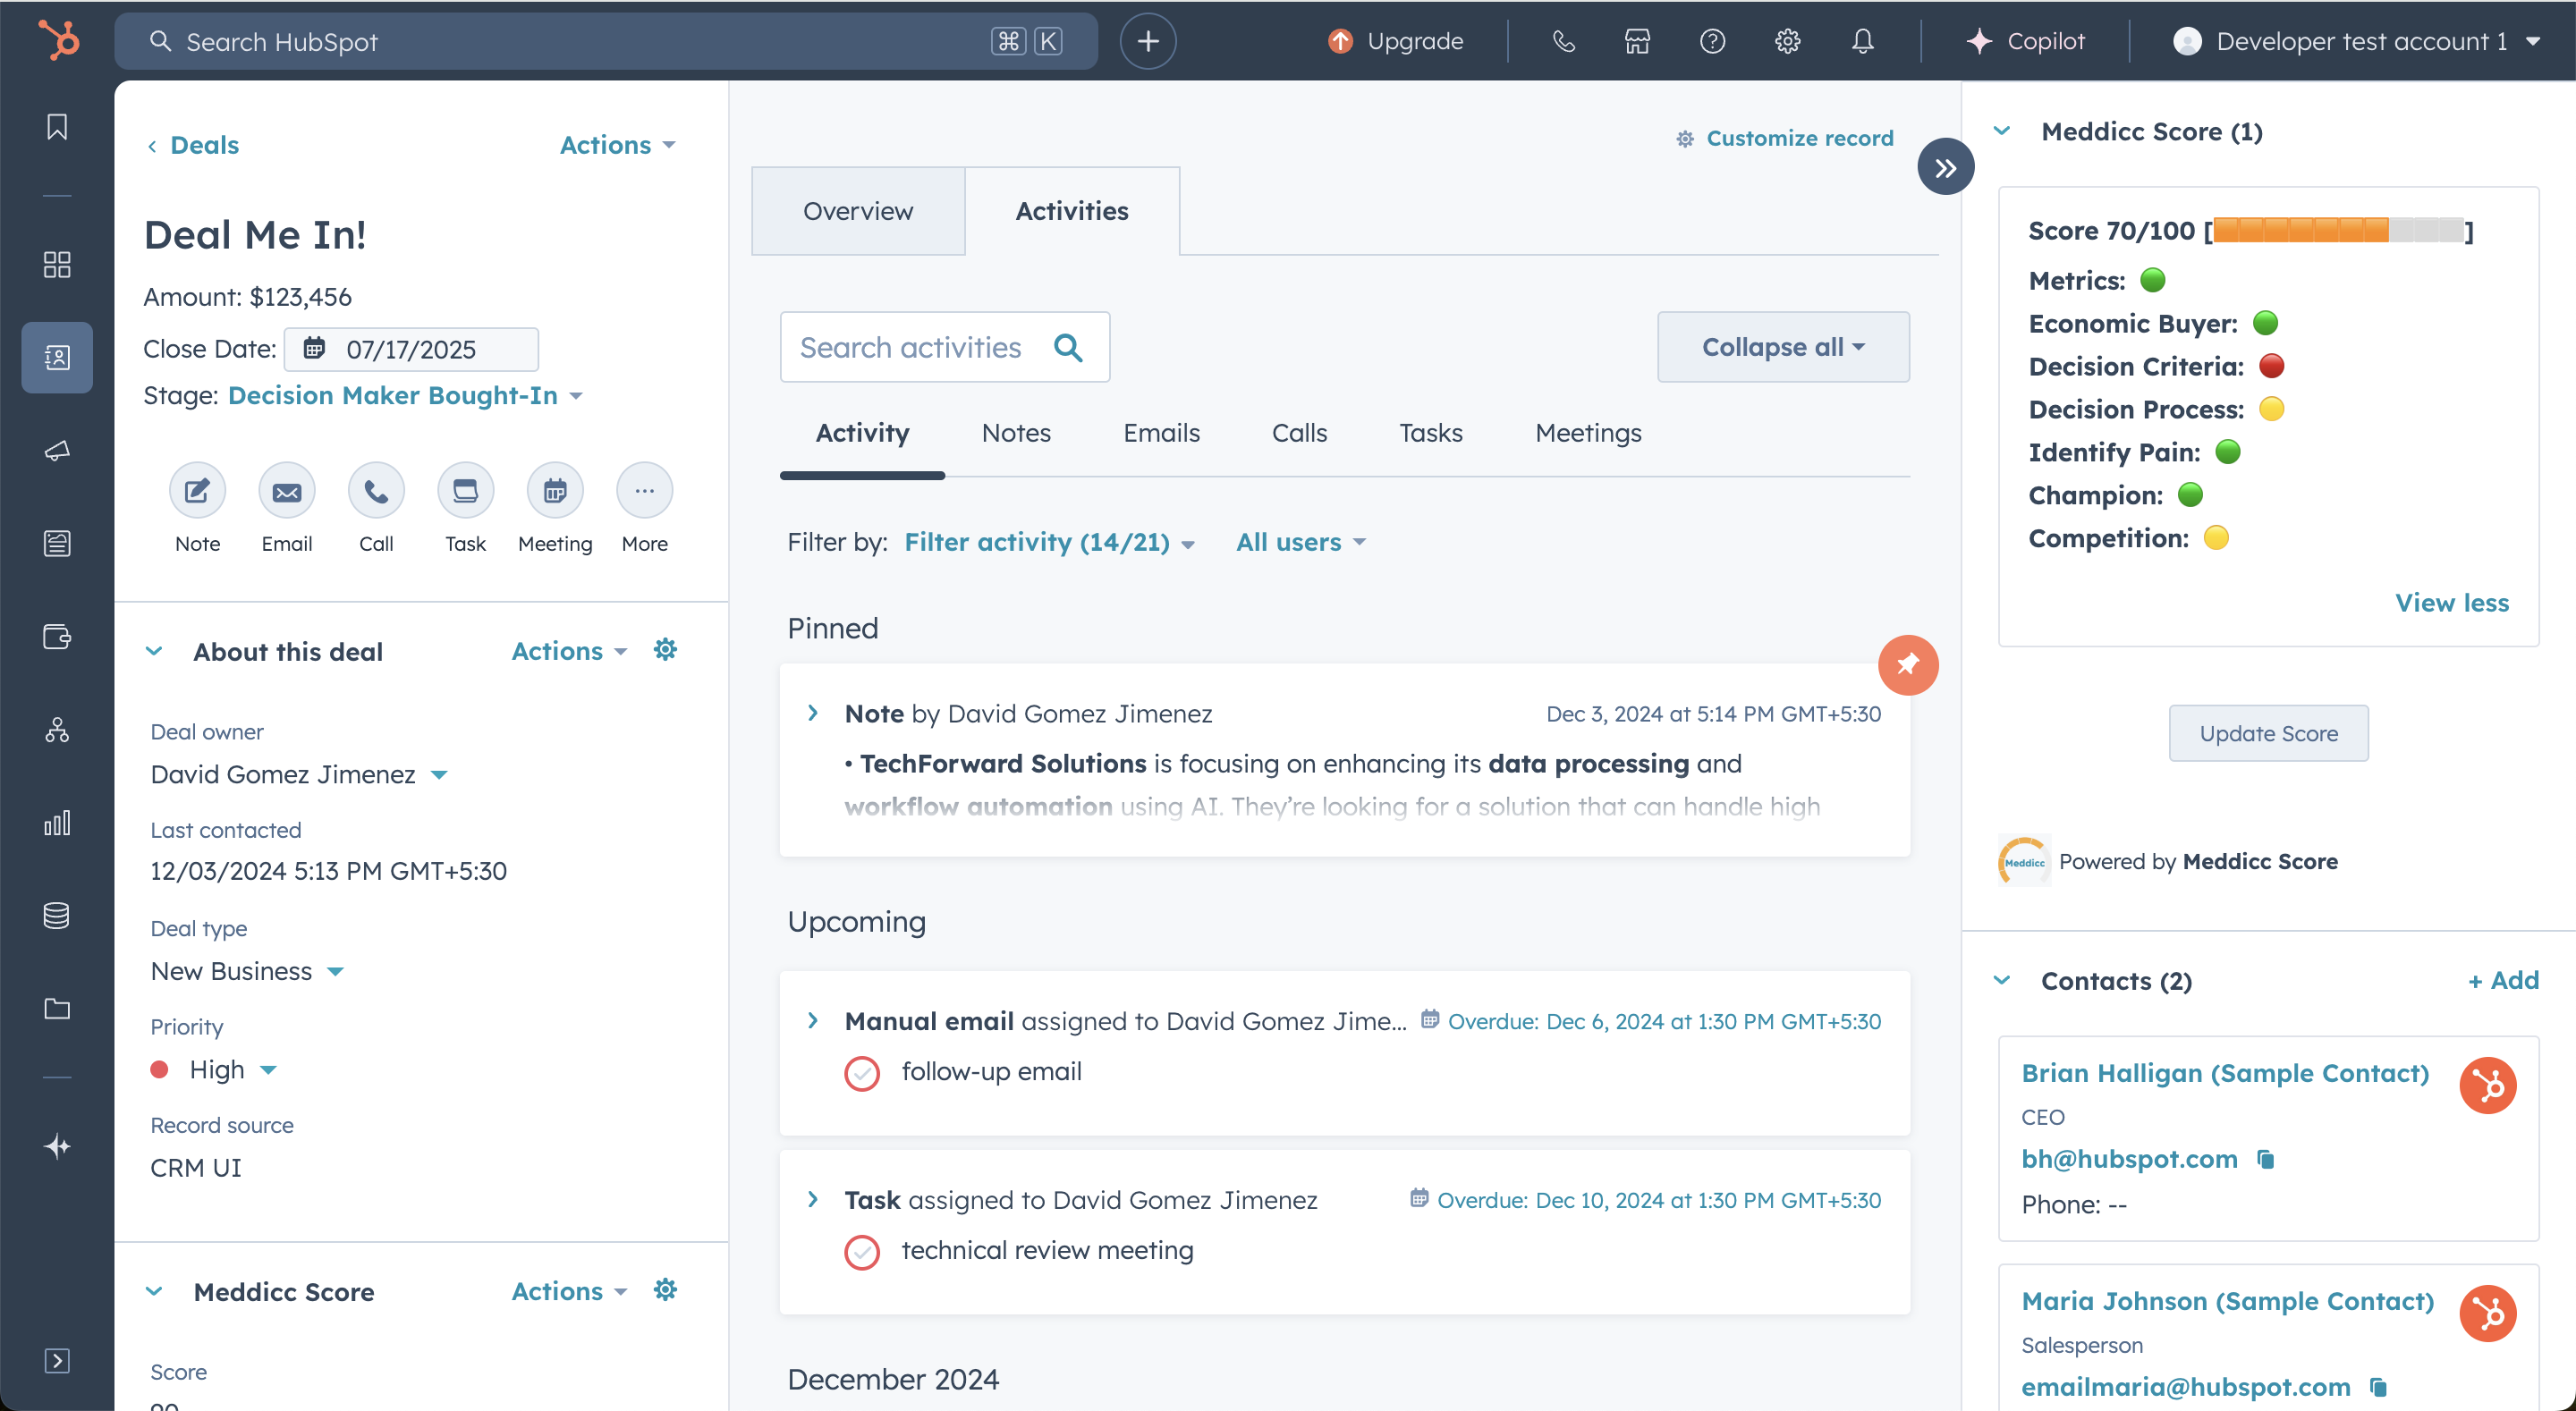Click the Search HubSpot bar
2576x1411 pixels.
pyautogui.click(x=606, y=41)
